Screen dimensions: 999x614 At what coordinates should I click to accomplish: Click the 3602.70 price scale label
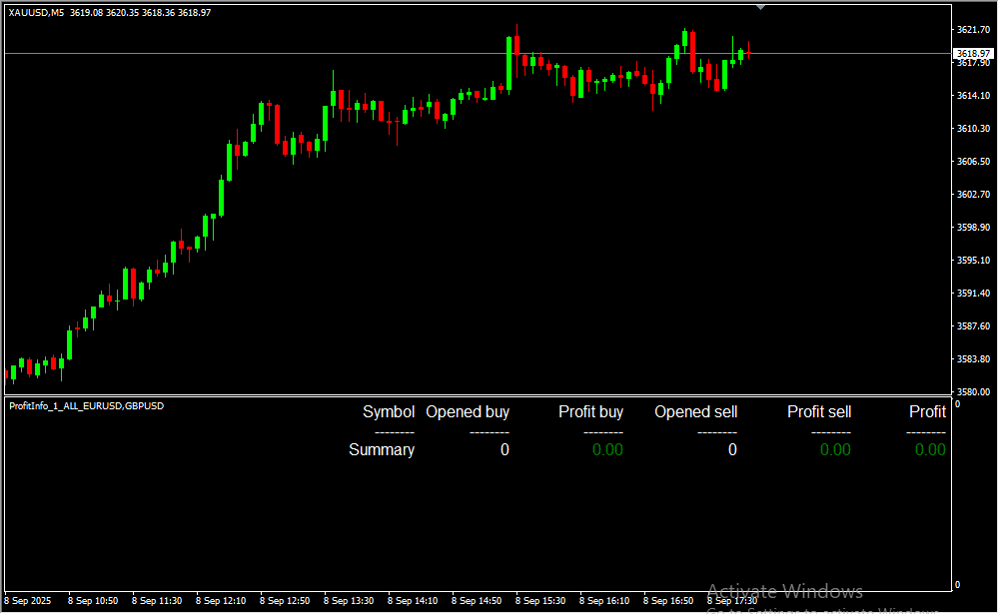[x=972, y=195]
